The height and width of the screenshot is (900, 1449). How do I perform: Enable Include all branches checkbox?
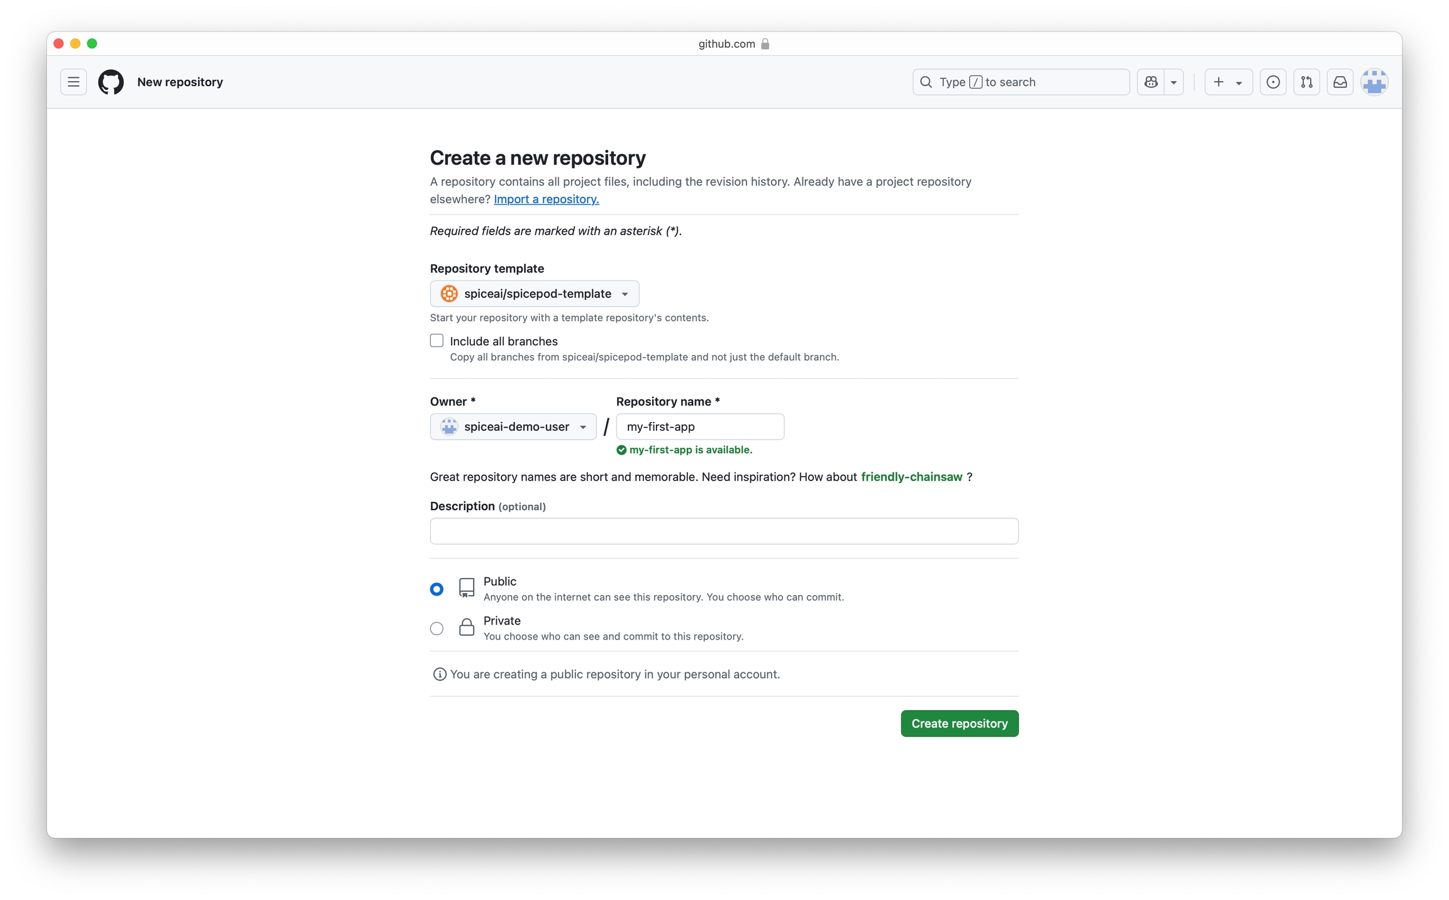(436, 341)
